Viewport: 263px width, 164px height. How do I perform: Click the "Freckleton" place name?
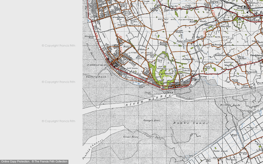point(256,55)
